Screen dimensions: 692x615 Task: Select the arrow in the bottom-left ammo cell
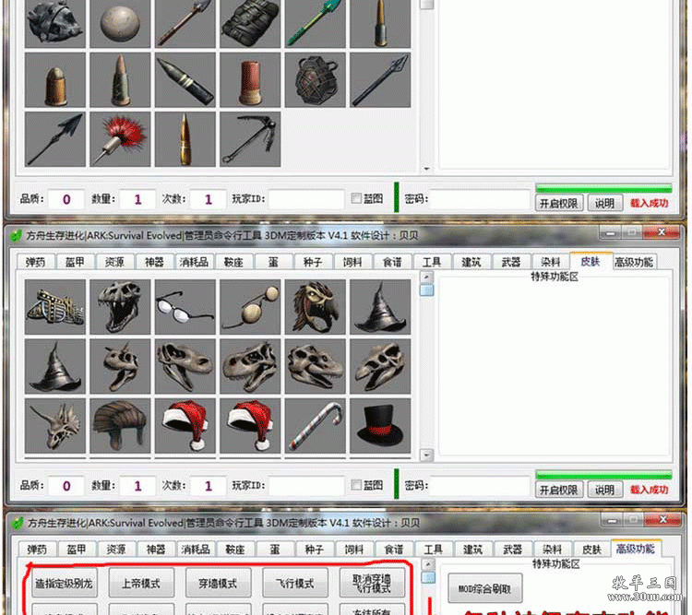[55, 139]
